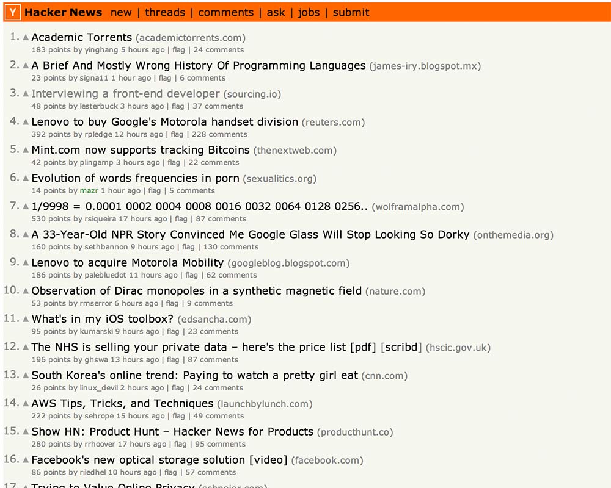The image size is (611, 488).
Task: Open the jobs section
Action: tap(309, 12)
